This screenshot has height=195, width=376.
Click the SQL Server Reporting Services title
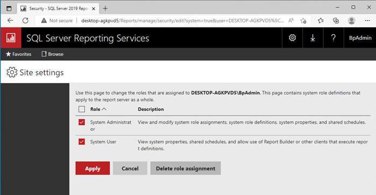pos(88,38)
